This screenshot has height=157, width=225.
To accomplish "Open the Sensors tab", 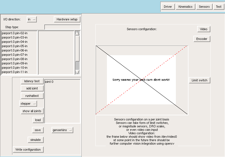I will (204, 7).
